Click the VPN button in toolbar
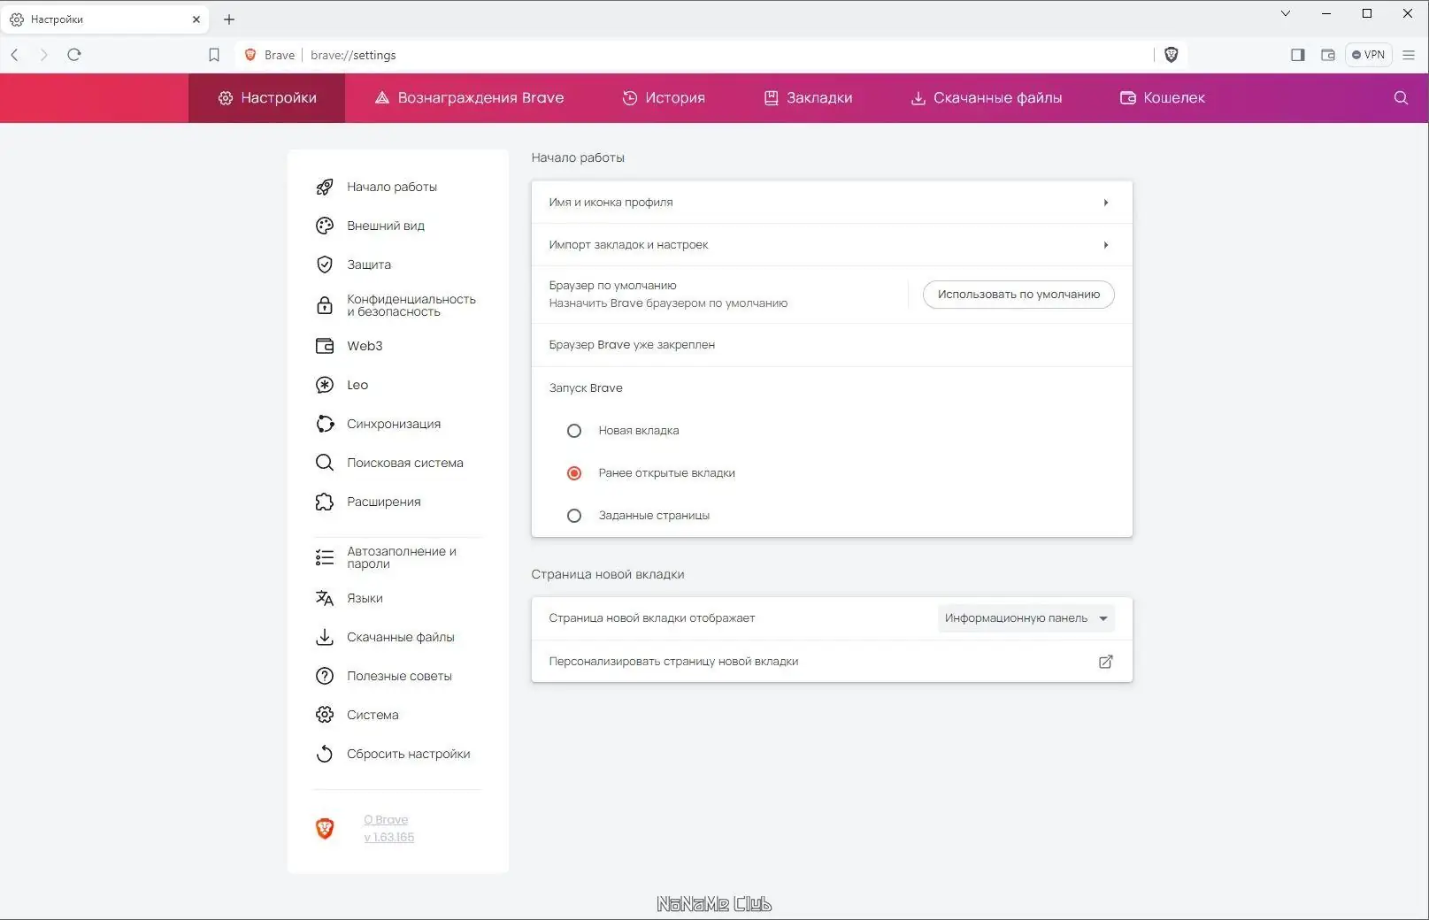 [1369, 55]
